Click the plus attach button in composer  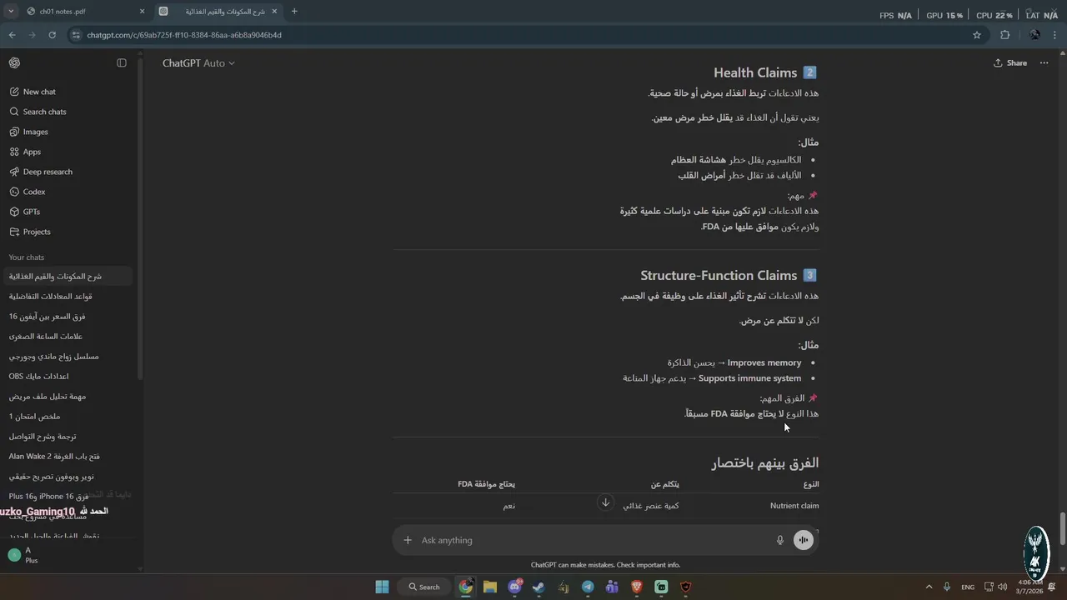(408, 540)
